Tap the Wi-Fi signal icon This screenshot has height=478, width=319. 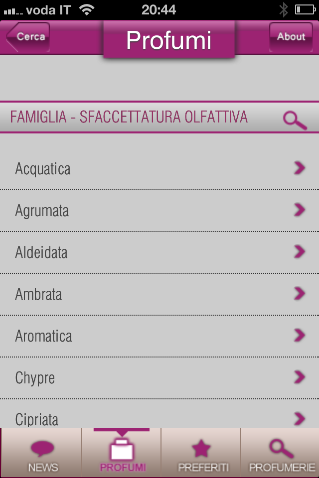click(87, 9)
